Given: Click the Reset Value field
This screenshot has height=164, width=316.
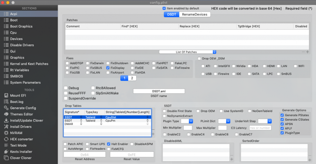Looking at the screenshot, I should point(132,155).
